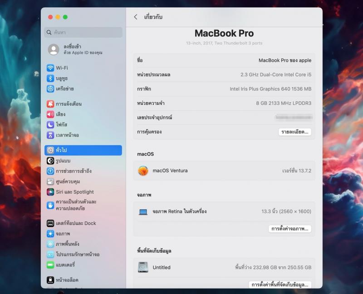Open the Appearance (รูปแบบ) icon
This screenshot has height=294, width=363.
click(50, 161)
